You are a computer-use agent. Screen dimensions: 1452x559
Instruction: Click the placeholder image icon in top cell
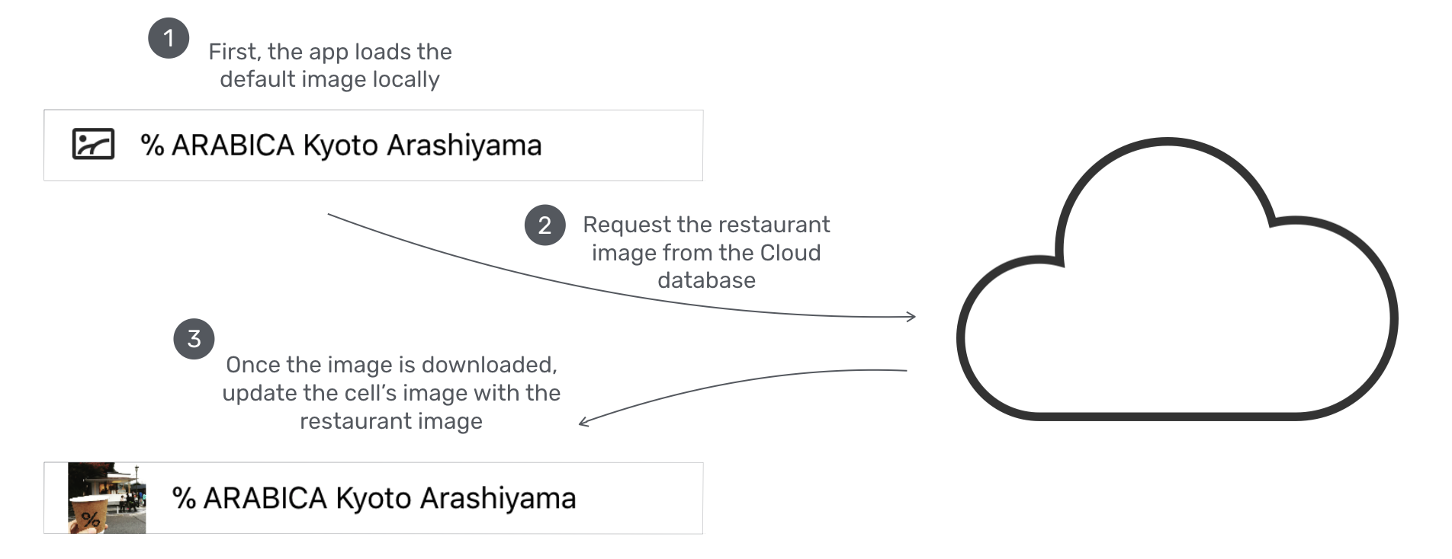click(x=93, y=144)
